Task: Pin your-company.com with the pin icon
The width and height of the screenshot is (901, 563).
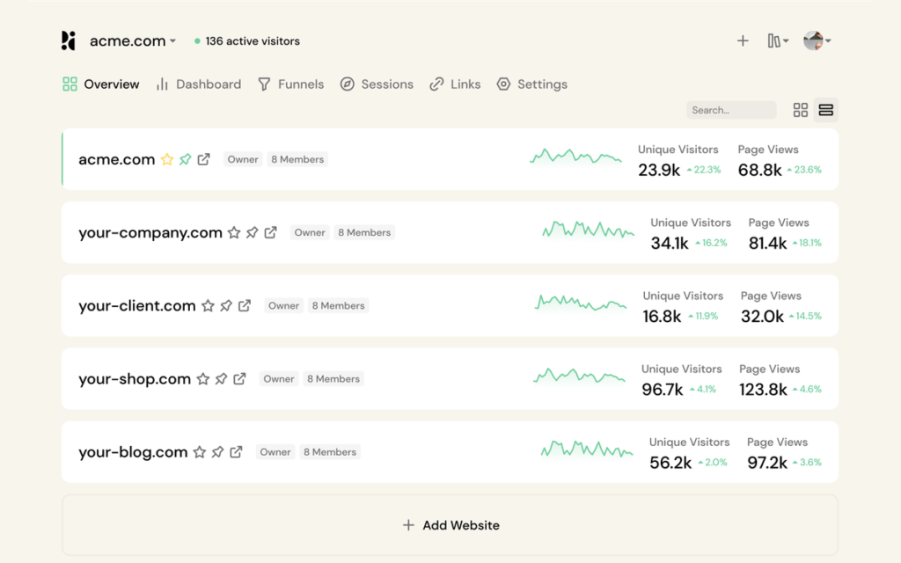Action: click(x=253, y=232)
